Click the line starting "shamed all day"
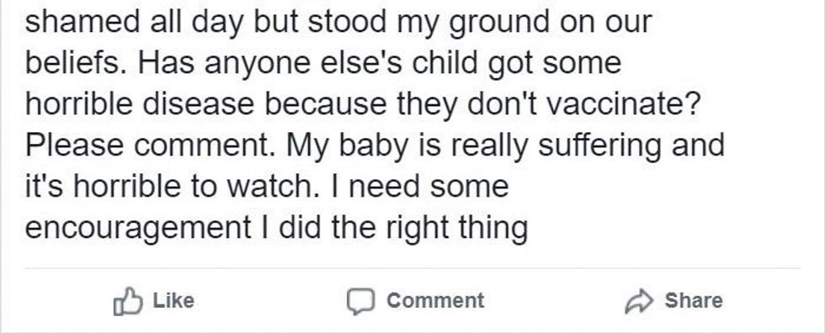 click(x=338, y=23)
